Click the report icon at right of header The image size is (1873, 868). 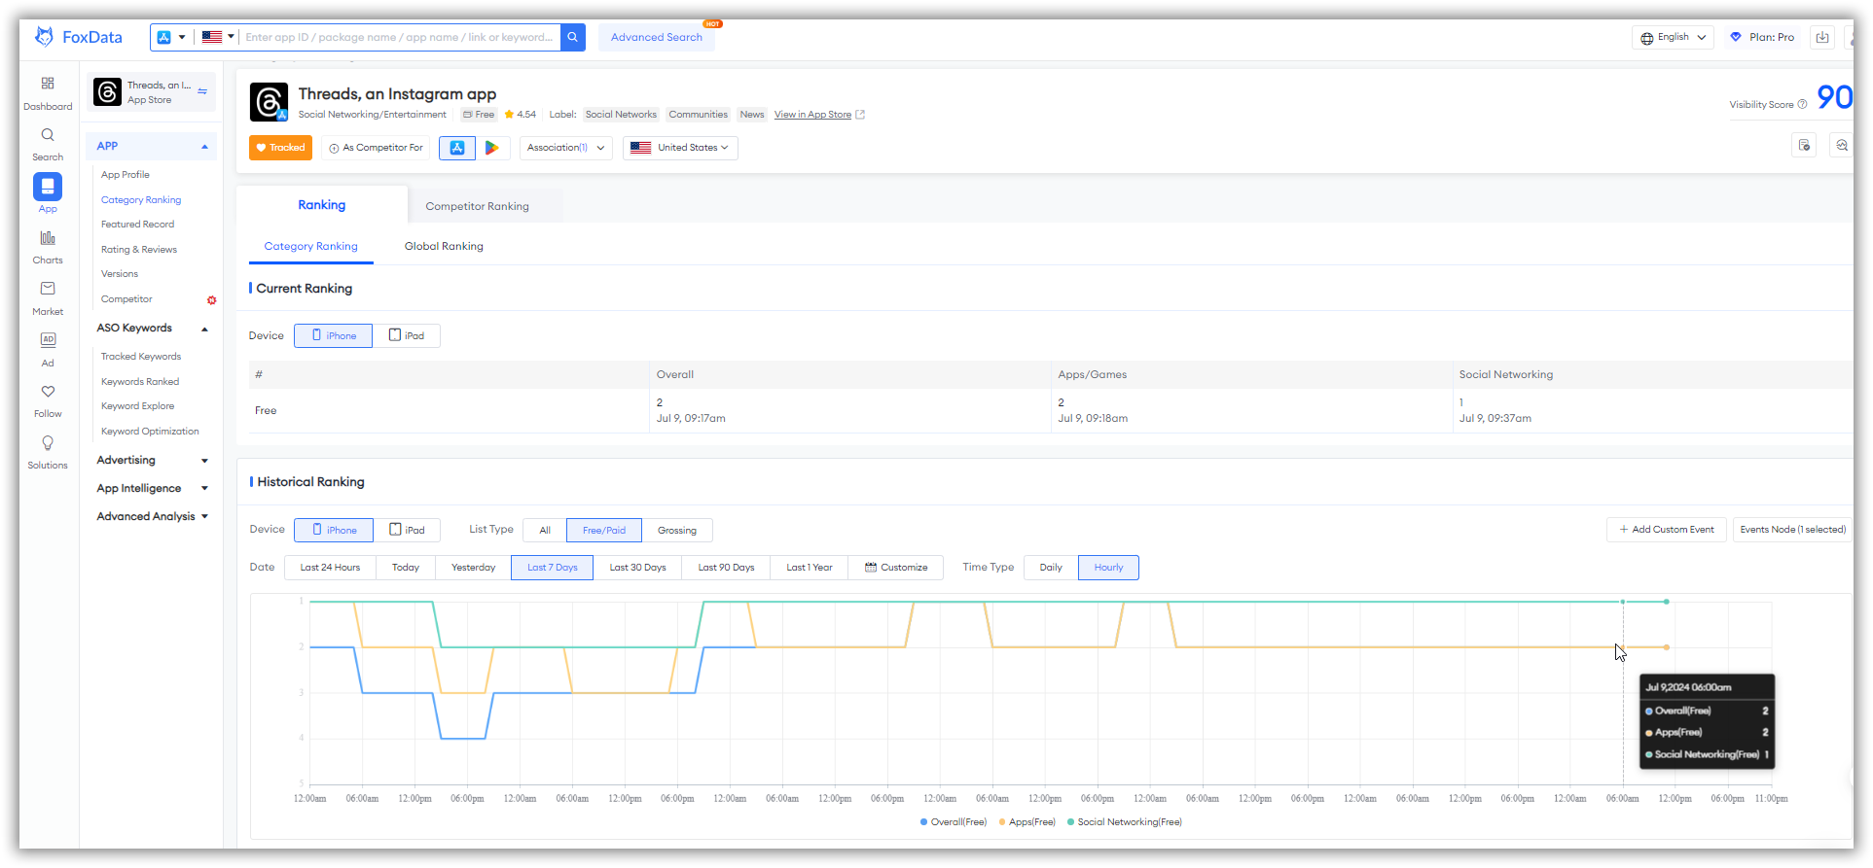[x=1805, y=145]
